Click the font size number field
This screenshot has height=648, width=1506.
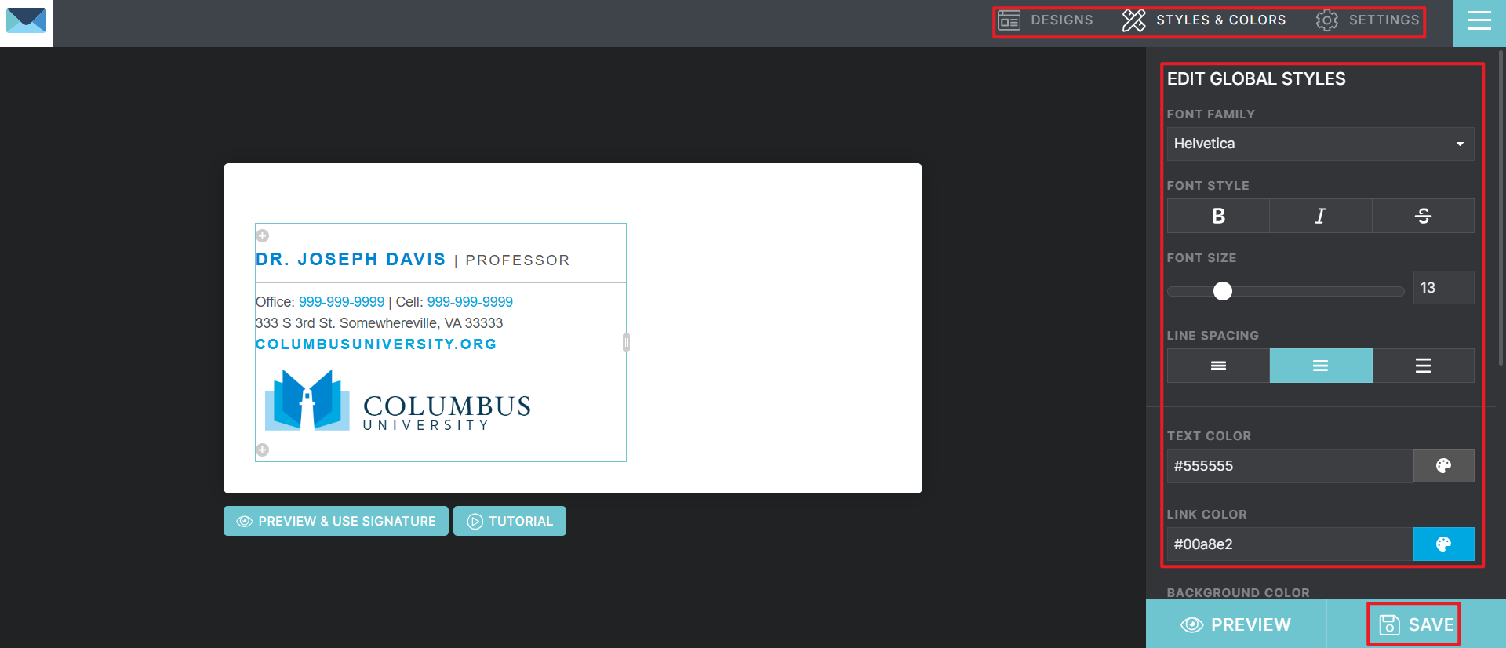pos(1443,288)
